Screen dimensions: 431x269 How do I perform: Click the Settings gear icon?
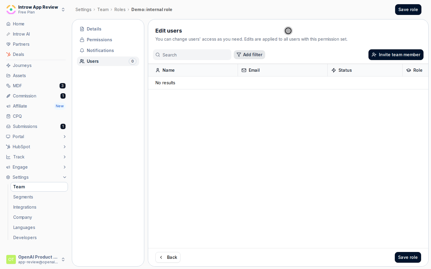8,177
